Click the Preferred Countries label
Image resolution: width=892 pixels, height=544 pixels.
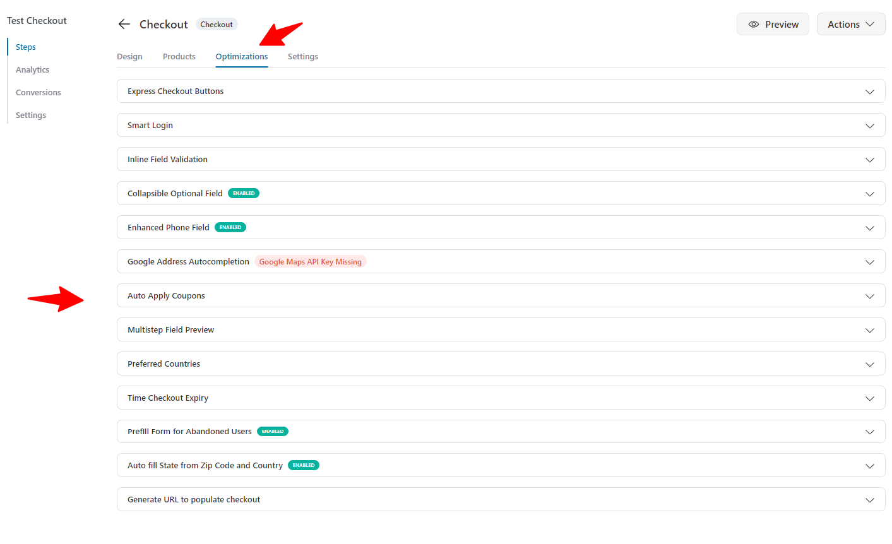164,364
